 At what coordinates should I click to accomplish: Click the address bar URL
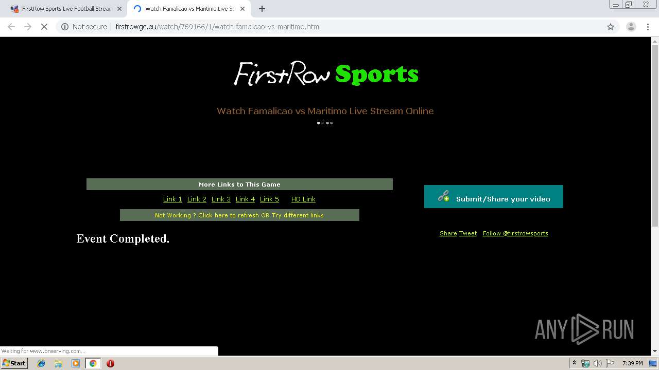pyautogui.click(x=218, y=27)
